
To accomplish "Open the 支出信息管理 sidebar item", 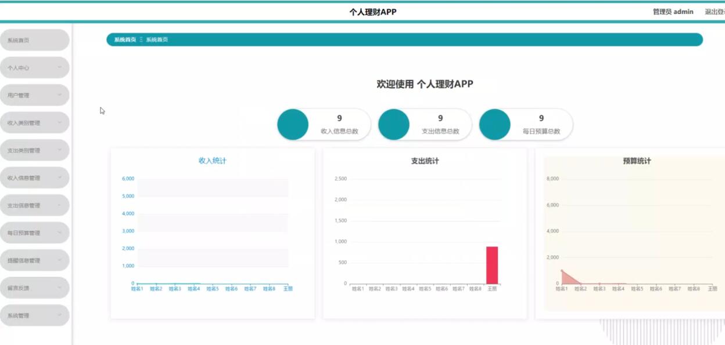I will [35, 205].
